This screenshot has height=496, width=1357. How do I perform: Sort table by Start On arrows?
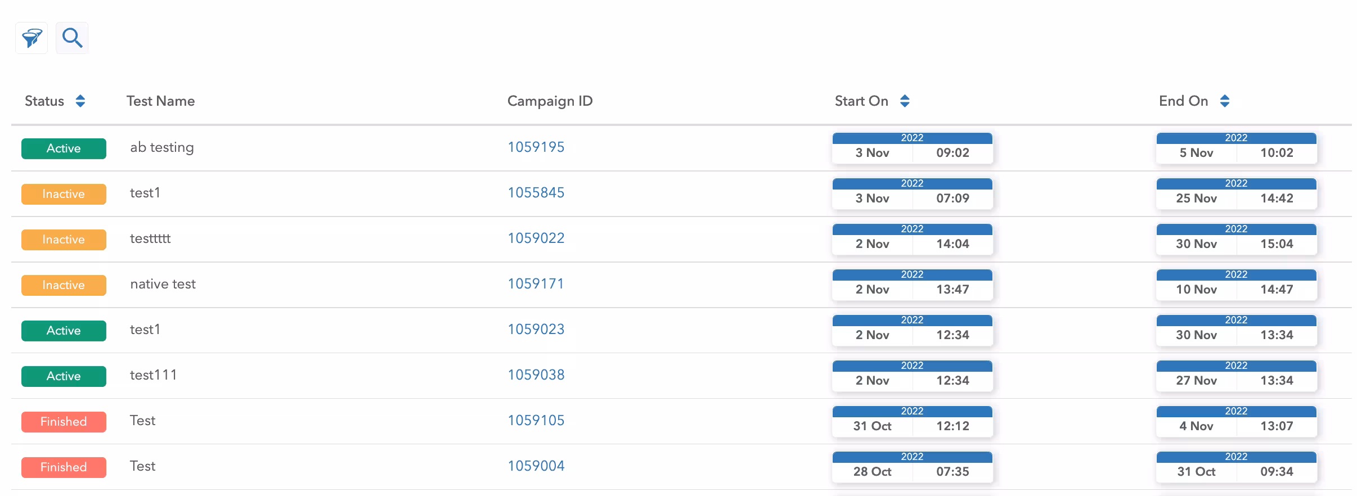coord(905,101)
